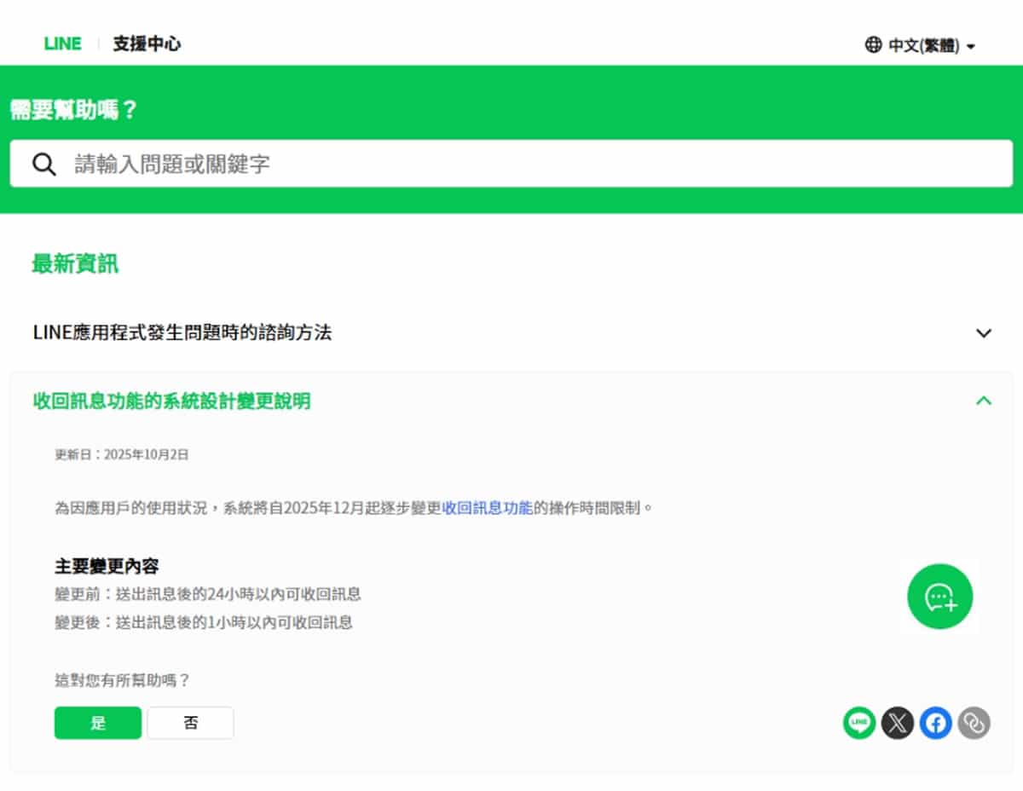Screen dimensions: 1023x791
Task: Share the article on X
Action: (897, 724)
